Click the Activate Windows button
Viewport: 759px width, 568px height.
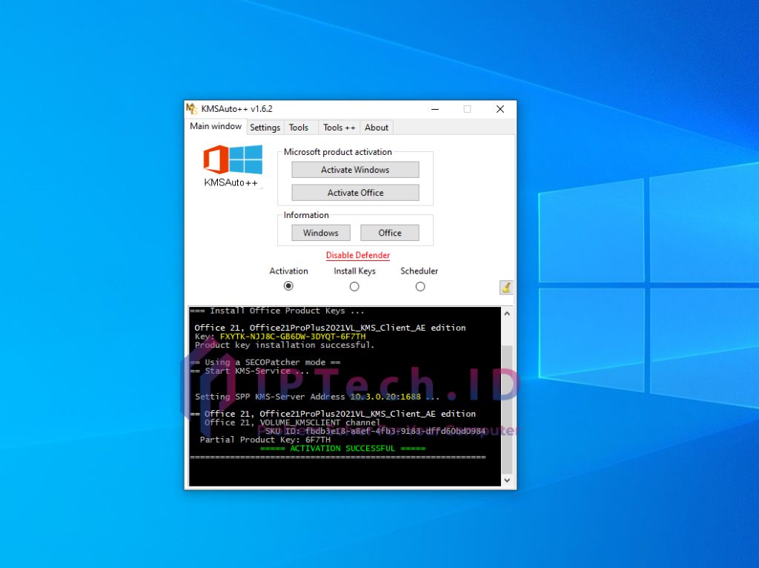pyautogui.click(x=355, y=170)
